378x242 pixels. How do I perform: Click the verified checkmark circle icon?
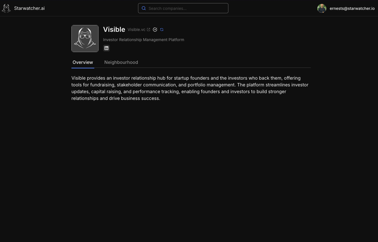(x=155, y=30)
